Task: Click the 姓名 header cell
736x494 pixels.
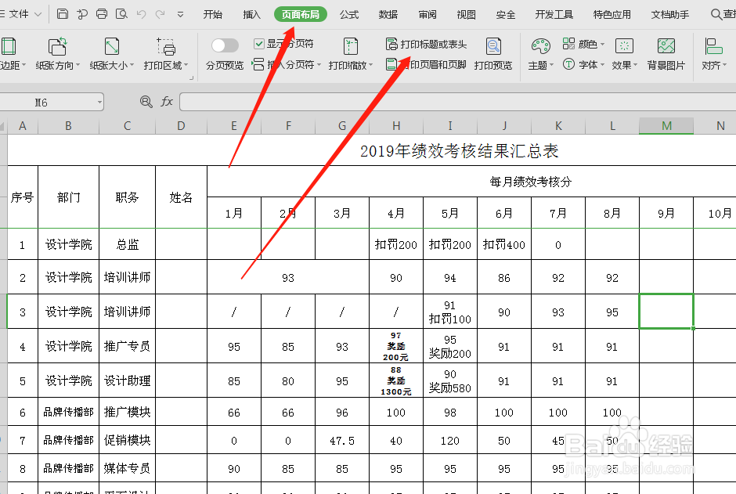Action: [181, 197]
